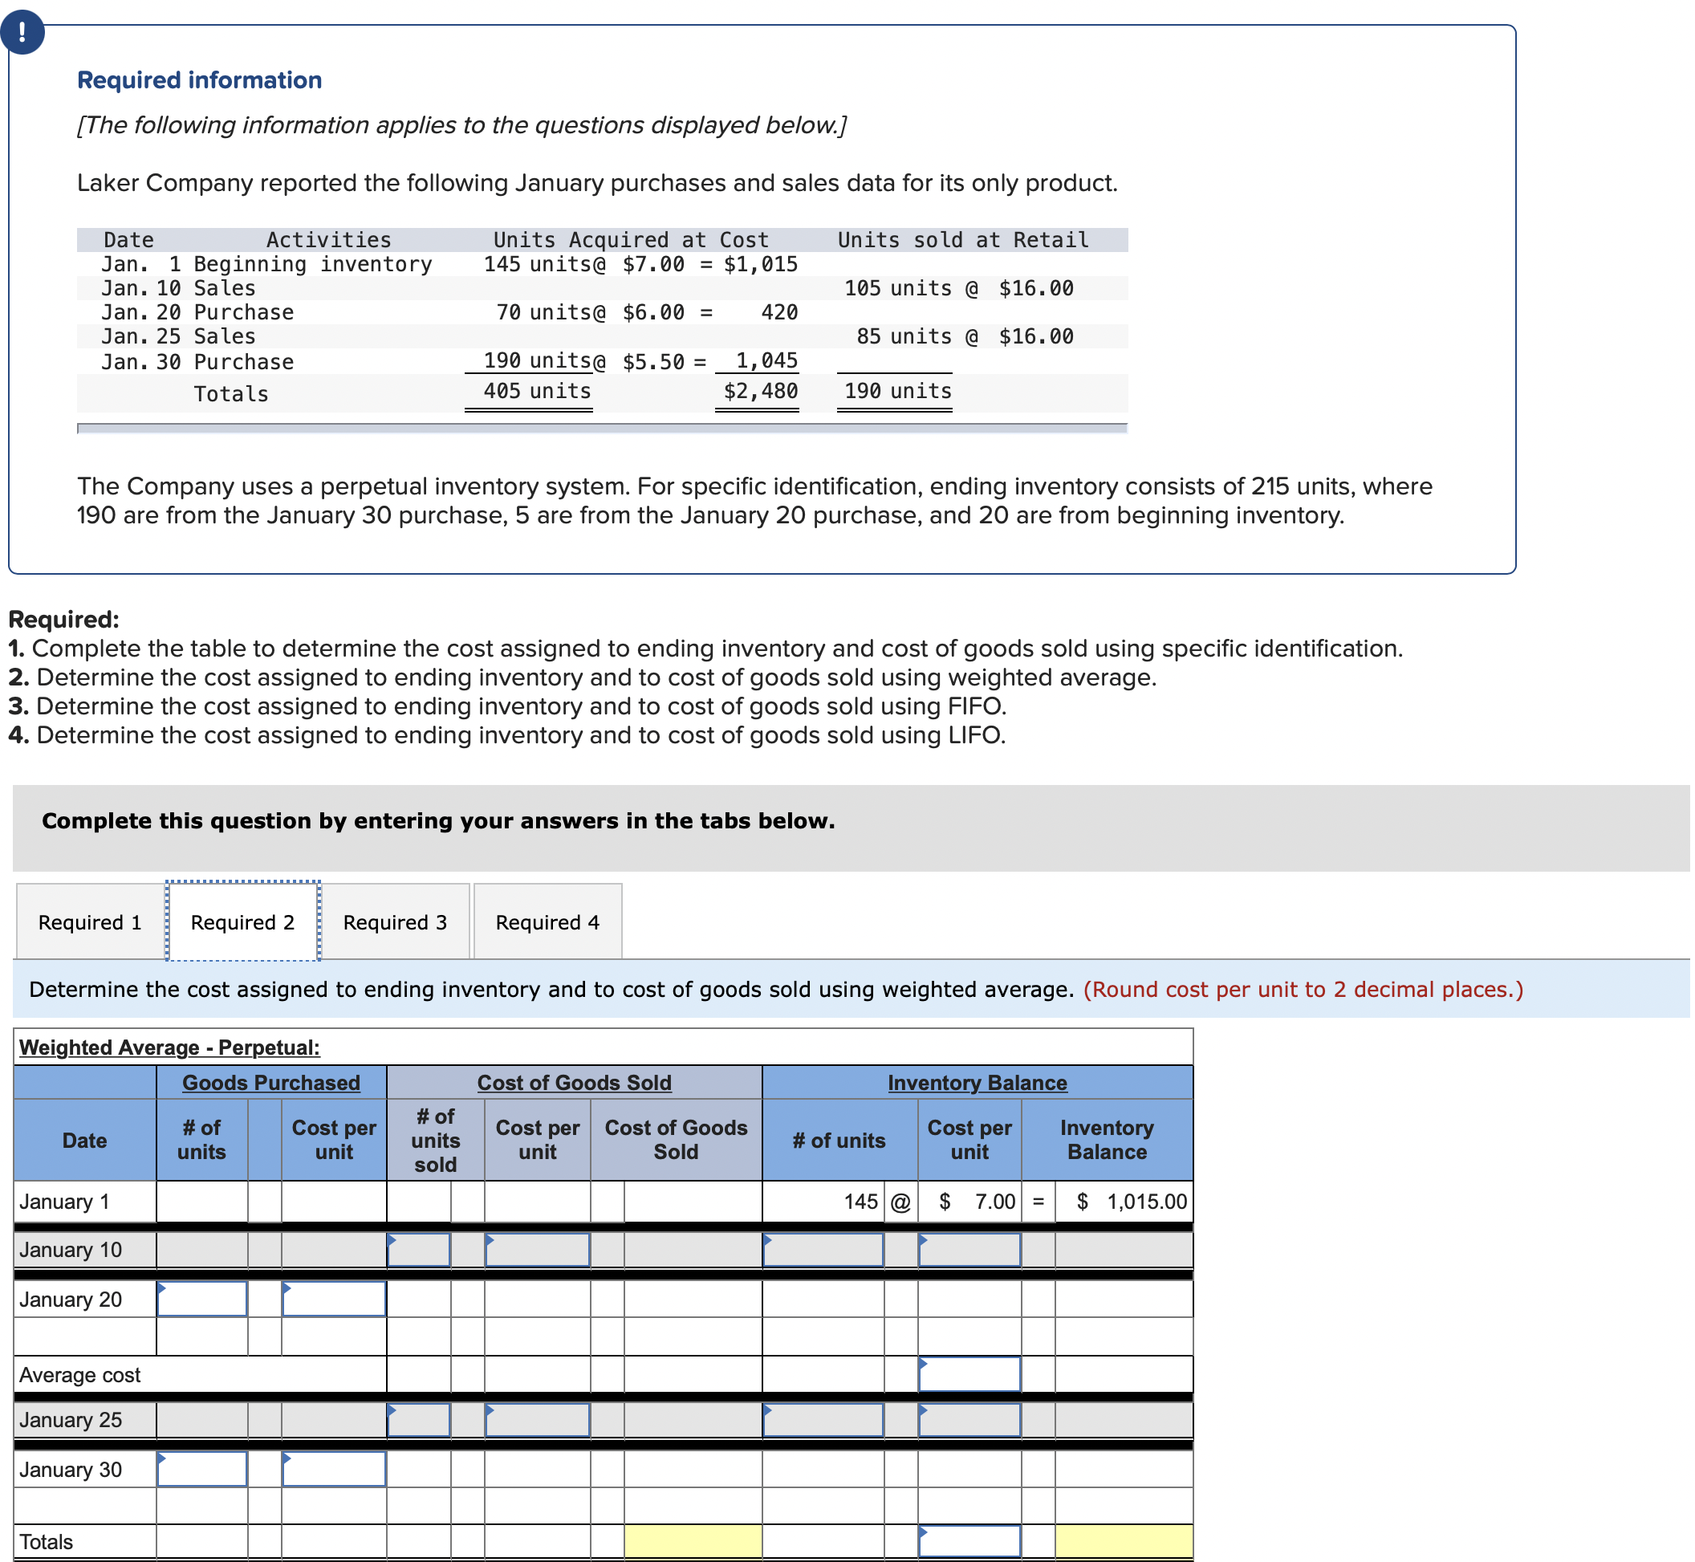Click January 20 purchased units field

coord(202,1300)
